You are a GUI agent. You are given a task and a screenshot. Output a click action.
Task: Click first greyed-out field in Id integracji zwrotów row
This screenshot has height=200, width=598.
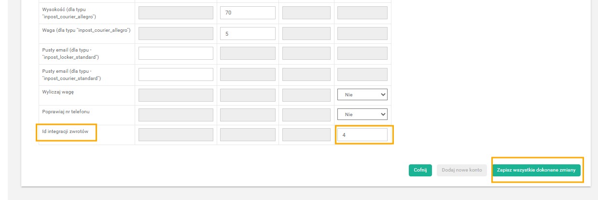pyautogui.click(x=176, y=135)
